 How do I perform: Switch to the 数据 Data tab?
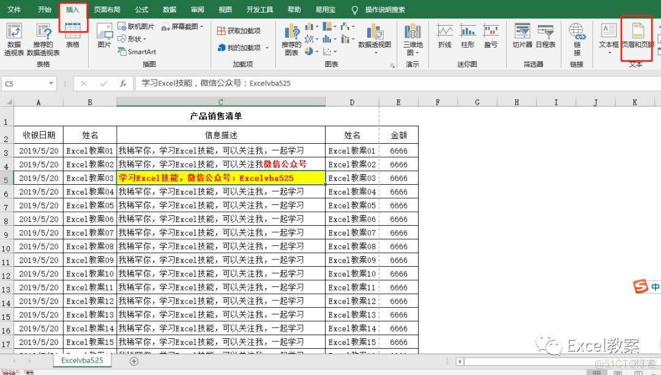170,9
